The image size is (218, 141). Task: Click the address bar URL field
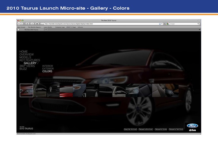tap(102, 24)
